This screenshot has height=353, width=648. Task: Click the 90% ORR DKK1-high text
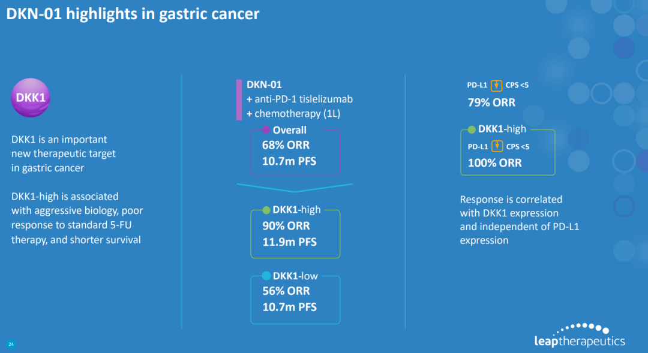[286, 227]
